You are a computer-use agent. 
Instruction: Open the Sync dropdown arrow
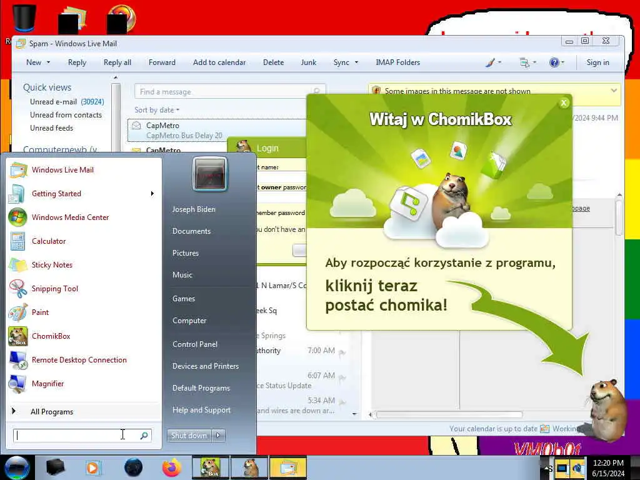tap(356, 62)
